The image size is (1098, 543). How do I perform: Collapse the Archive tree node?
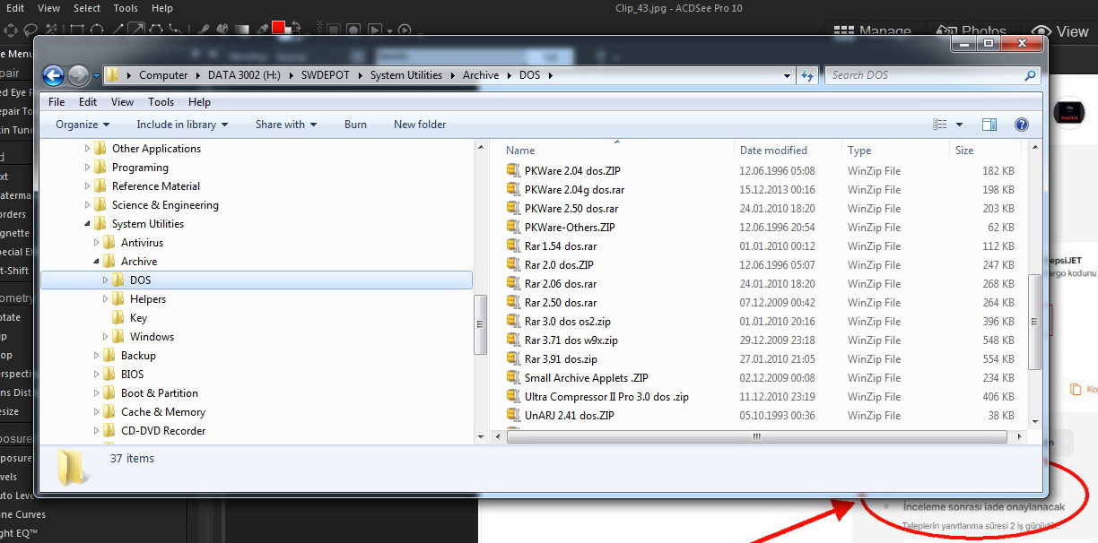(x=97, y=262)
